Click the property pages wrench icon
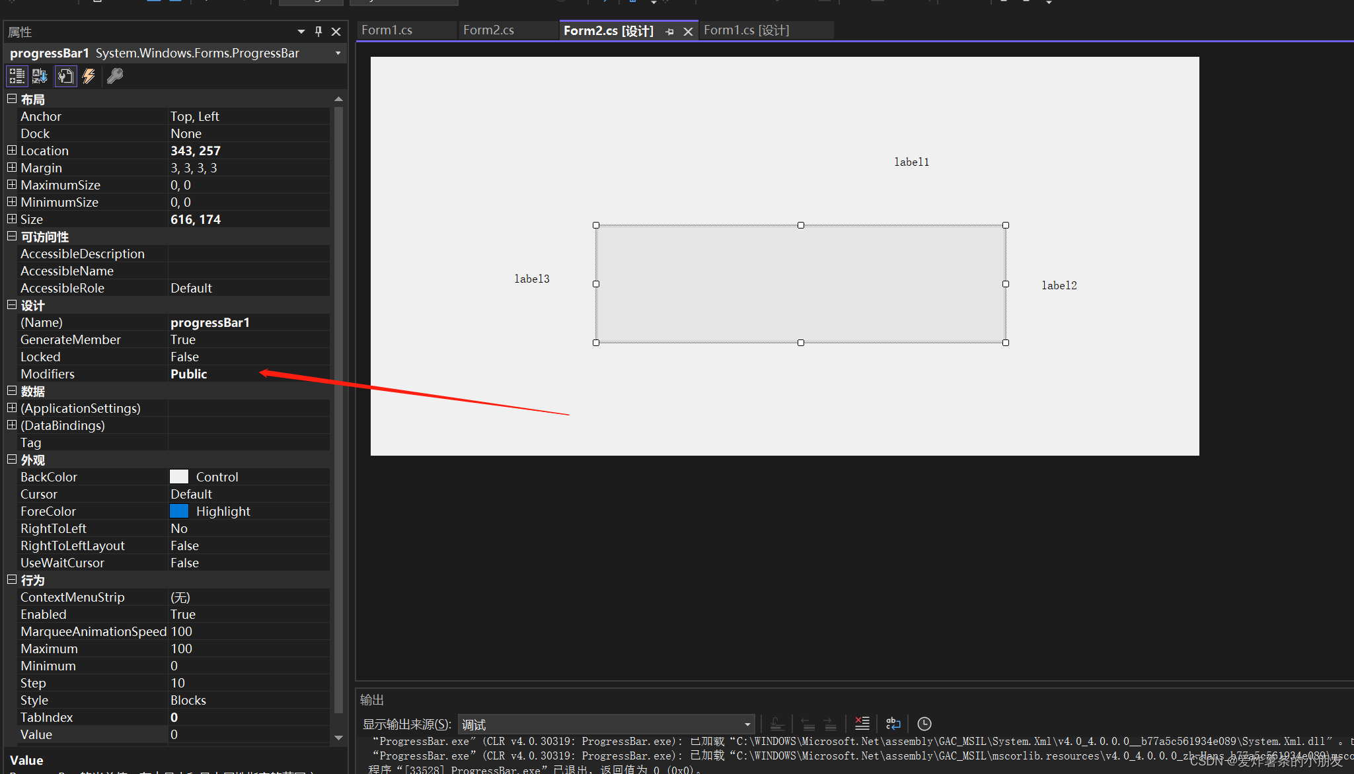This screenshot has width=1354, height=774. [x=115, y=77]
